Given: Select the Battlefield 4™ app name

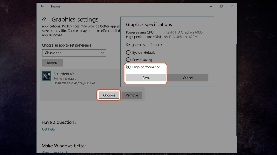Looking at the screenshot, I should (x=64, y=74).
